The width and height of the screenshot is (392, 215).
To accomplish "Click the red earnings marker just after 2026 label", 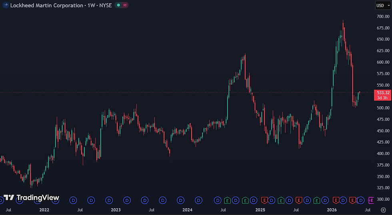I will (336, 200).
